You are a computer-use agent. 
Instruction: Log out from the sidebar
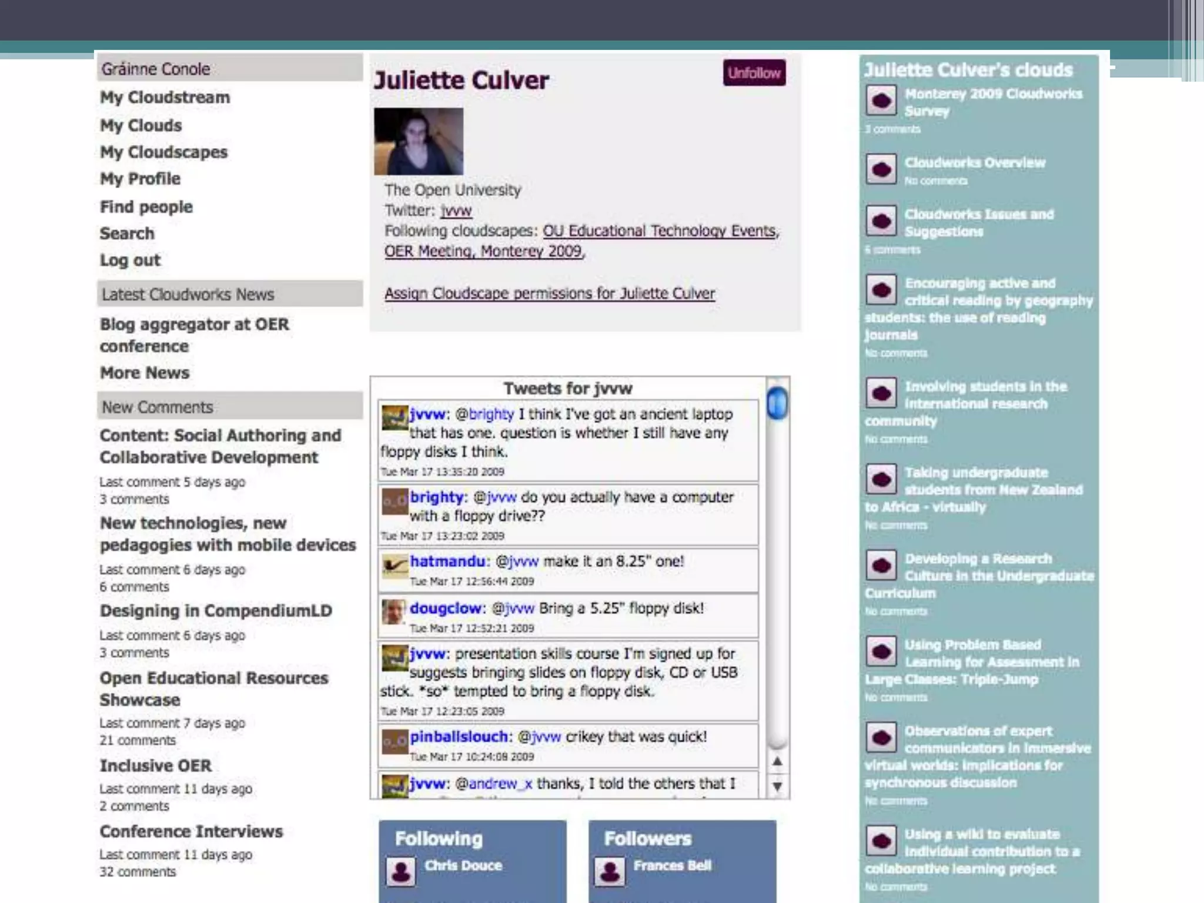130,260
